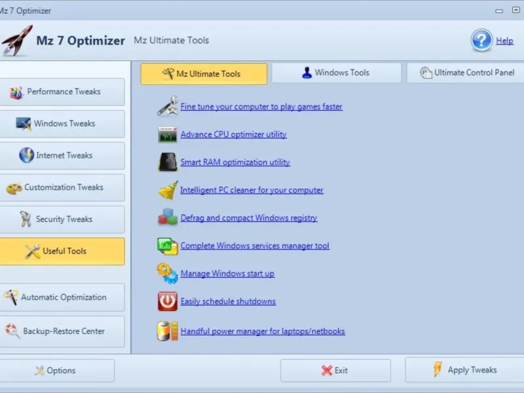Open Easily schedule shutdowns link
524x393 pixels.
[x=228, y=301]
